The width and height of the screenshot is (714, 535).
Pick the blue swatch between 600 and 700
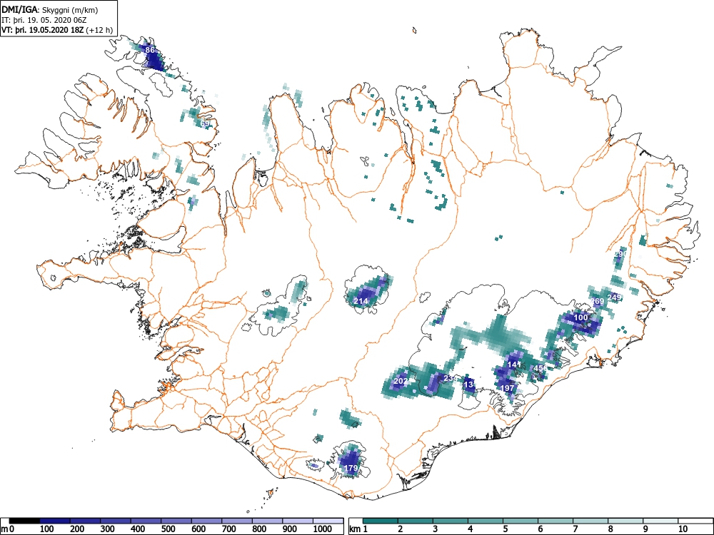[x=207, y=521]
